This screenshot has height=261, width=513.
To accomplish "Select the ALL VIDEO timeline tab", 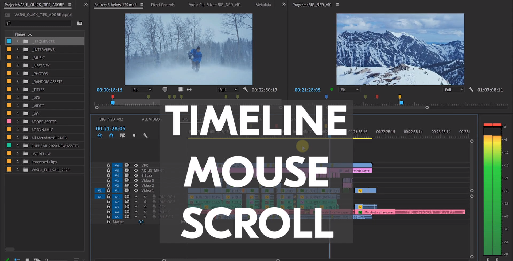I will coord(152,119).
